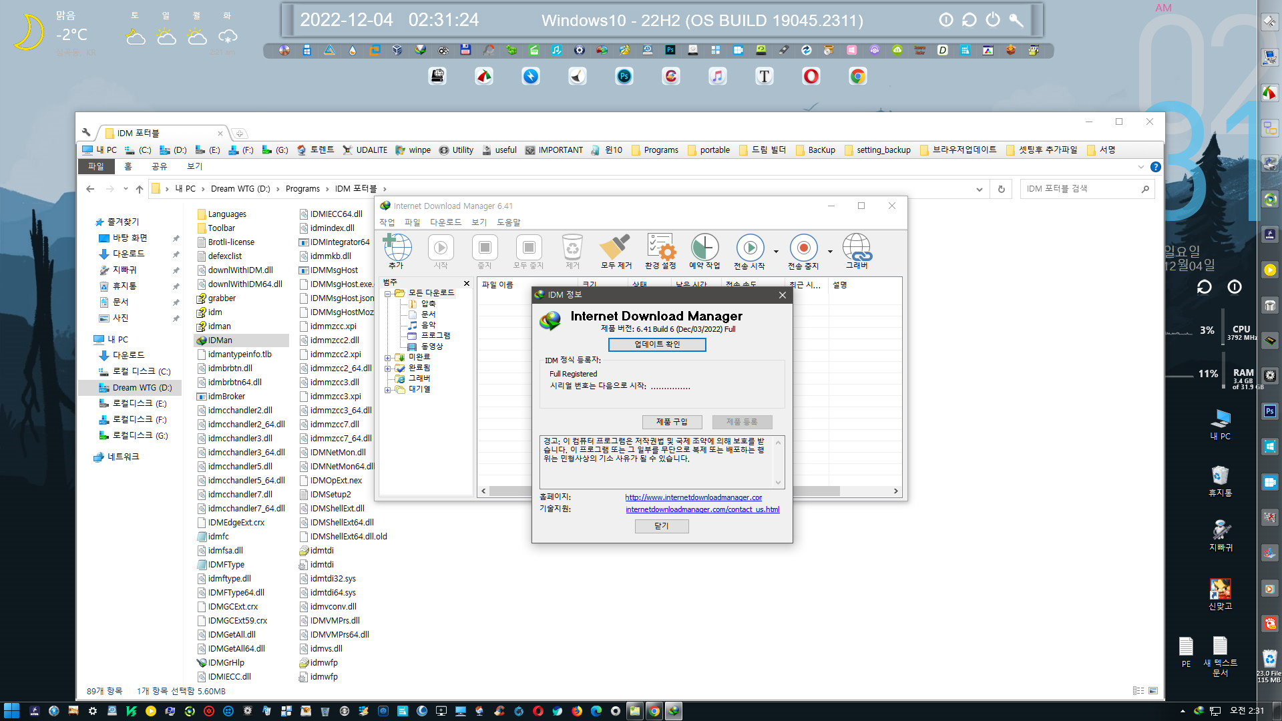Select the IDMGrHlp file

click(x=226, y=663)
